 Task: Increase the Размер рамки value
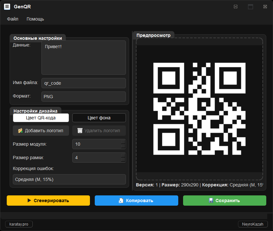(123, 155)
